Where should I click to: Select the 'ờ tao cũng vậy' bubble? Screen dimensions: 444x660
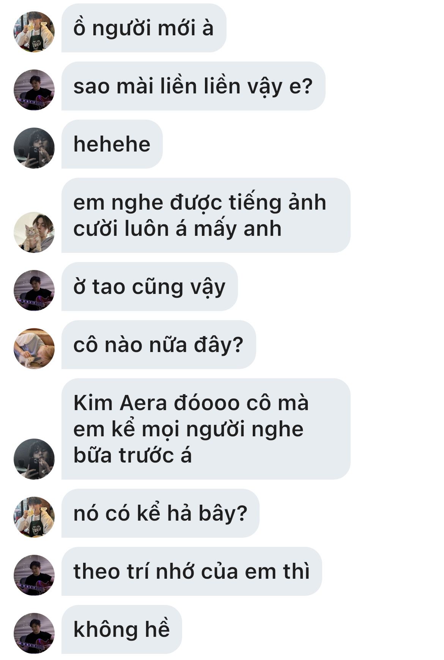point(150,287)
